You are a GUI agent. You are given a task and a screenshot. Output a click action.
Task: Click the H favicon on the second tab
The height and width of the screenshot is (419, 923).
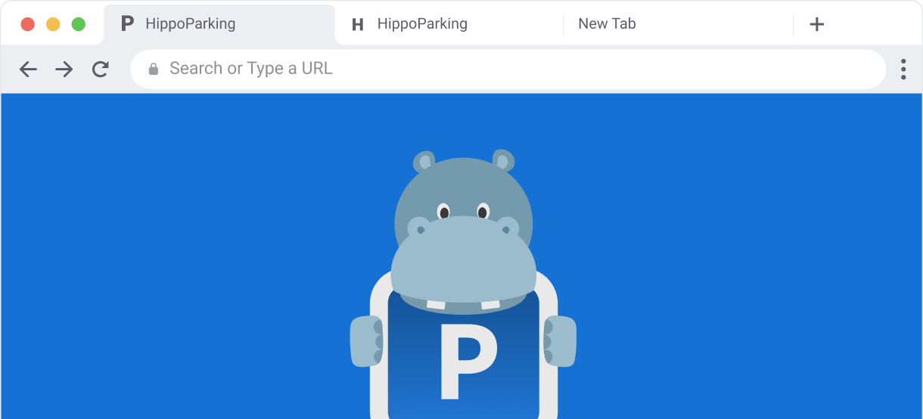click(x=358, y=25)
